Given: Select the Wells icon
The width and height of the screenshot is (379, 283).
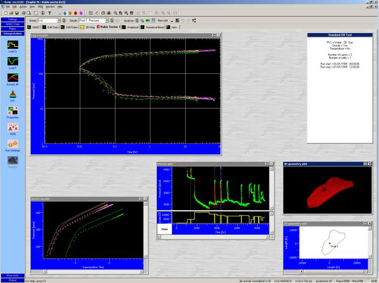Looking at the screenshot, I should (x=13, y=127).
